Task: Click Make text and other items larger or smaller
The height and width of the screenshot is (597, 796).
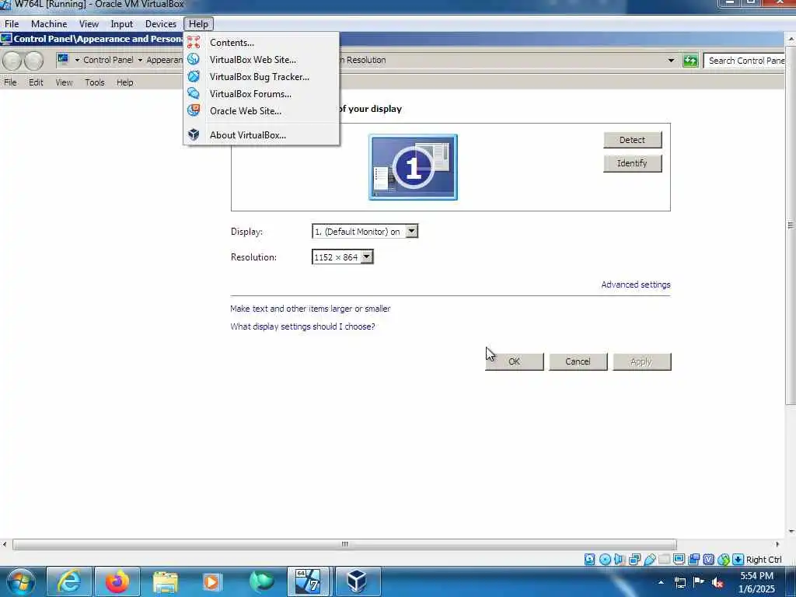Action: 310,309
